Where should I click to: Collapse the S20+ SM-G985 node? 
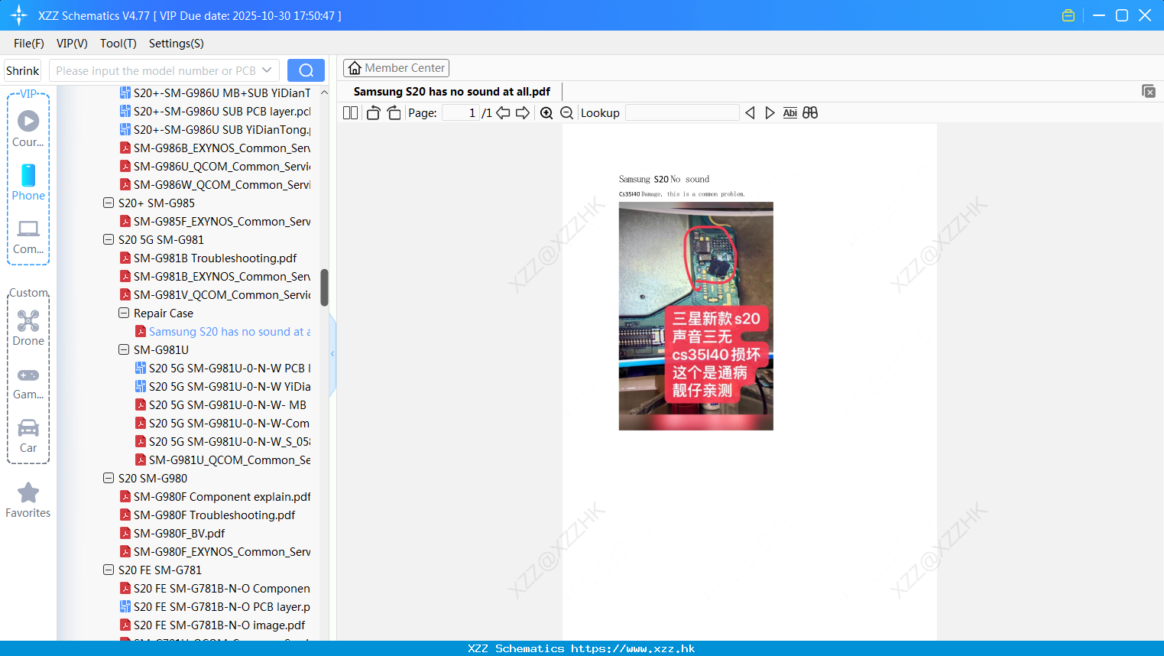(x=109, y=203)
